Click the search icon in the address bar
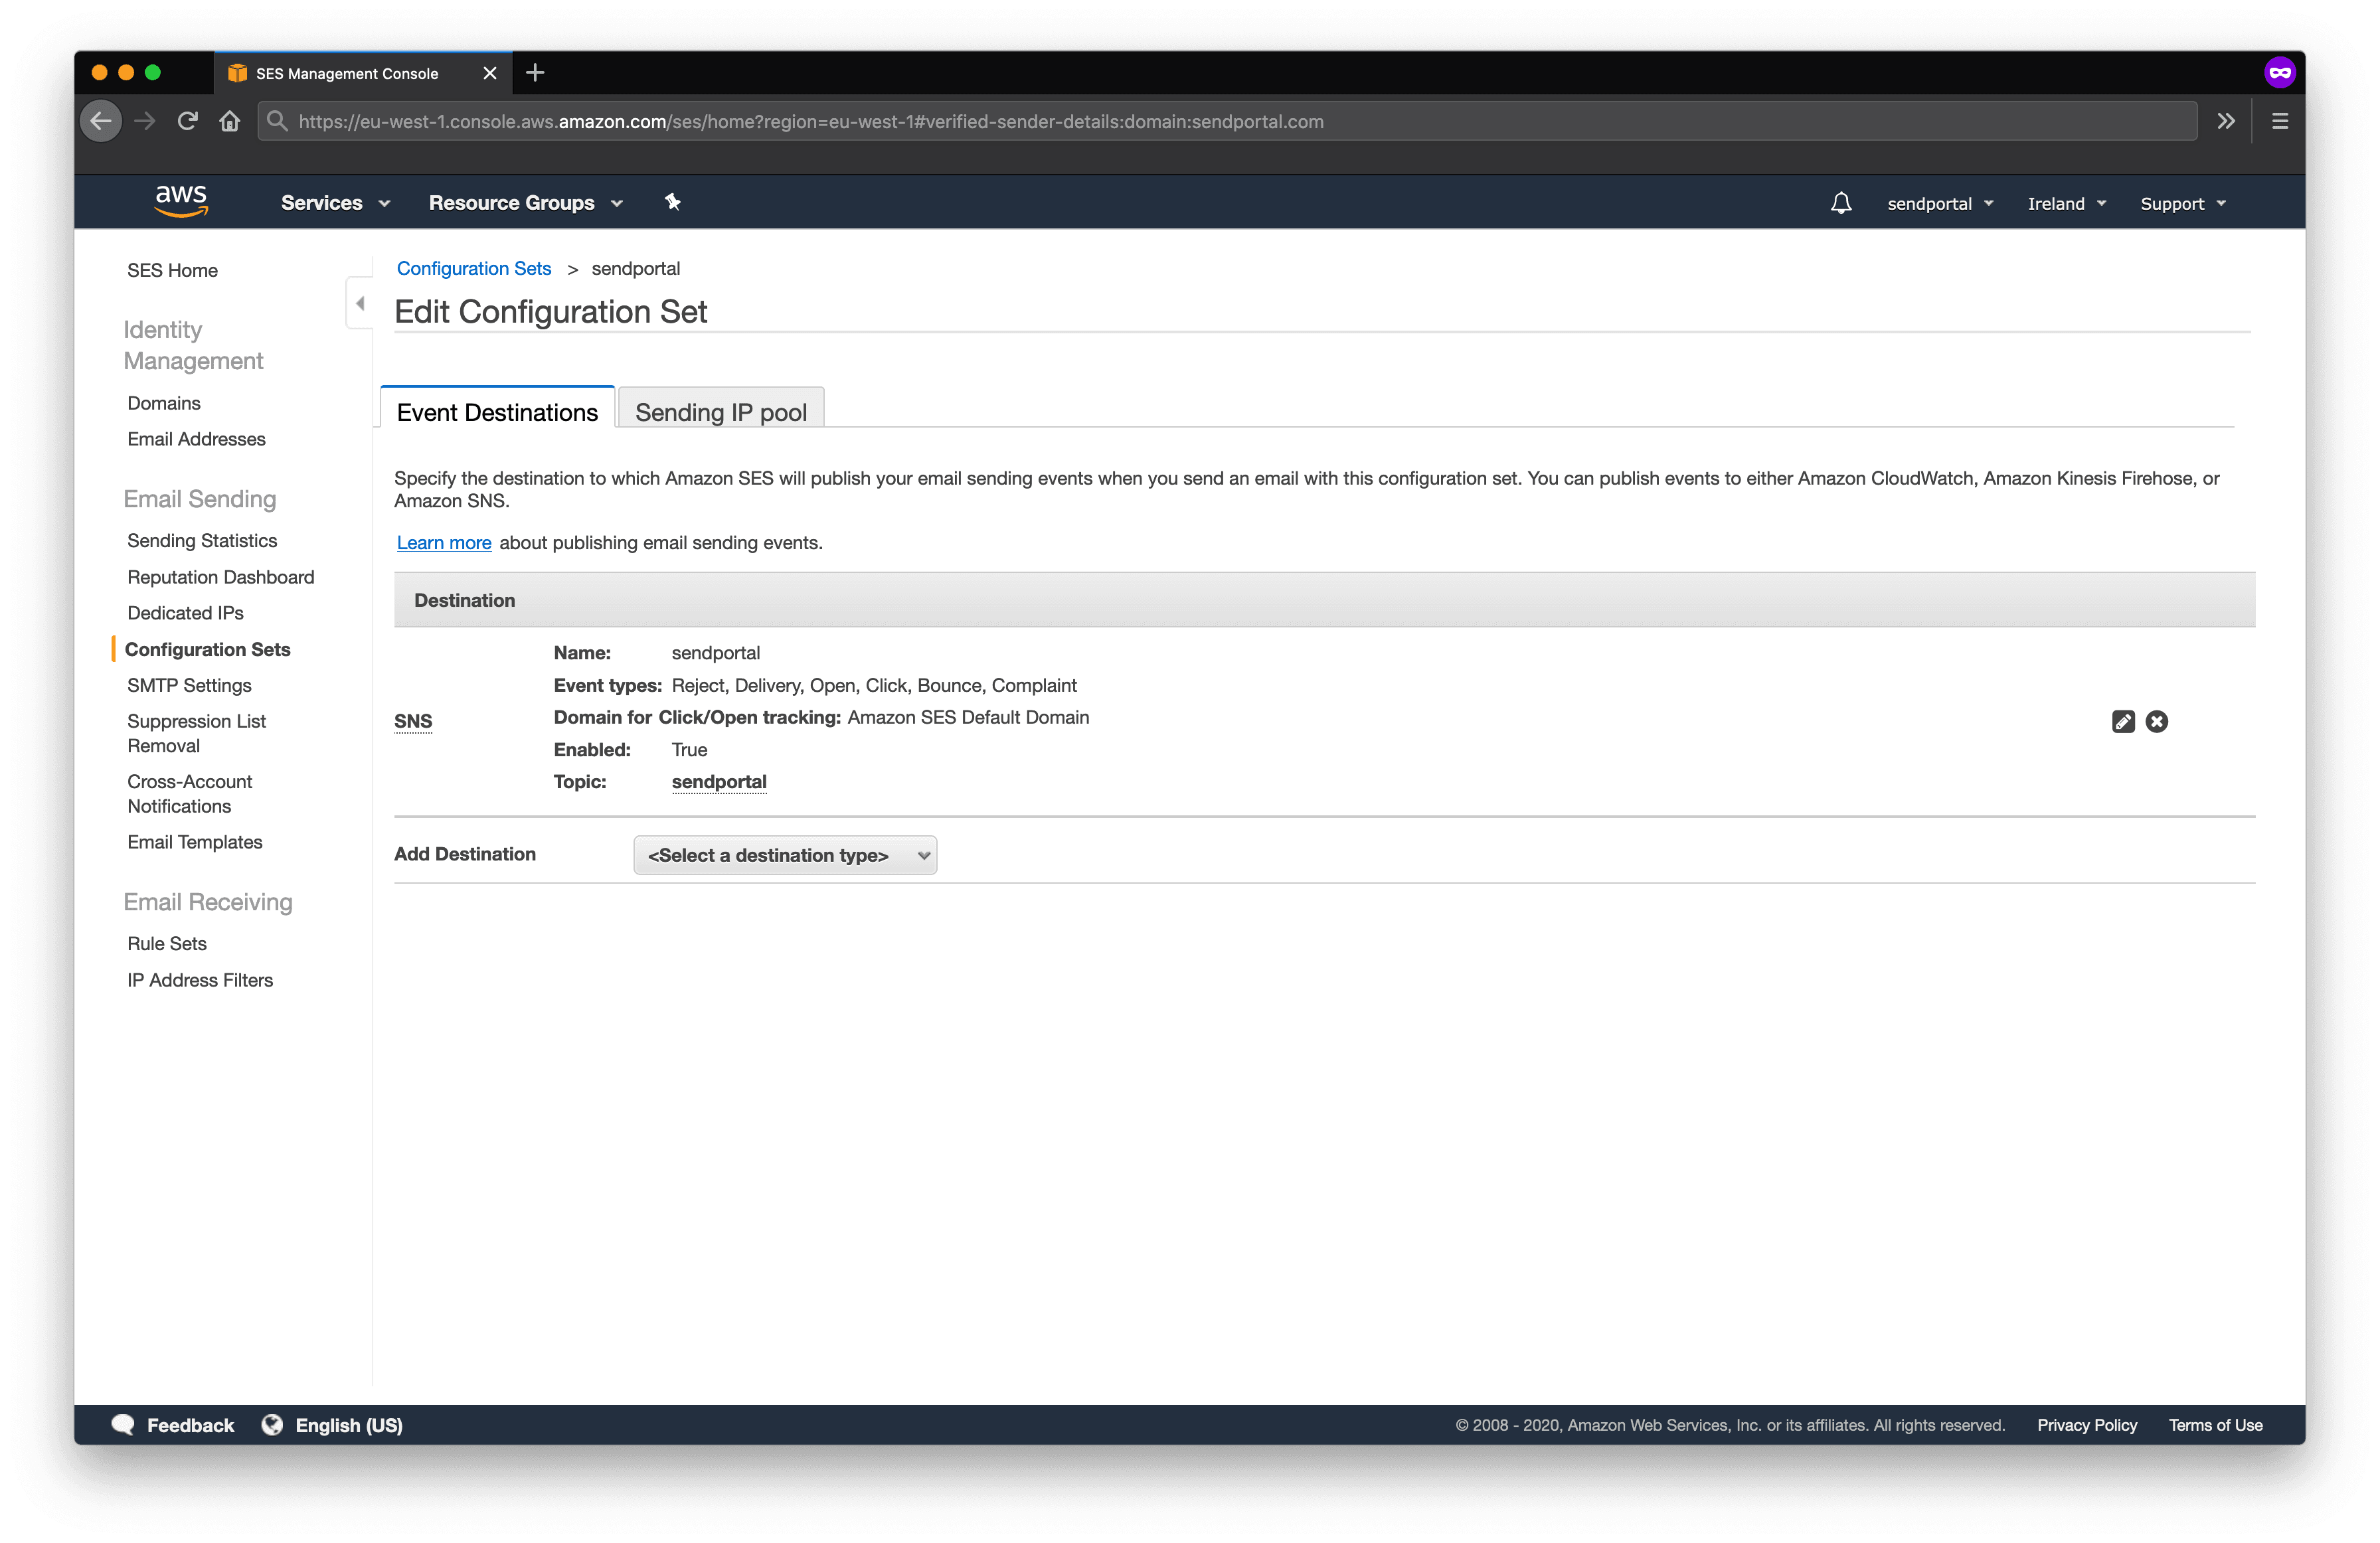This screenshot has width=2380, height=1543. [278, 121]
